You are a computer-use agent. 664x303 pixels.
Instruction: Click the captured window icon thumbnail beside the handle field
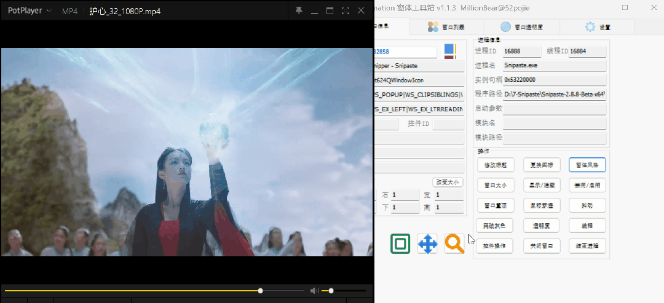[x=449, y=51]
